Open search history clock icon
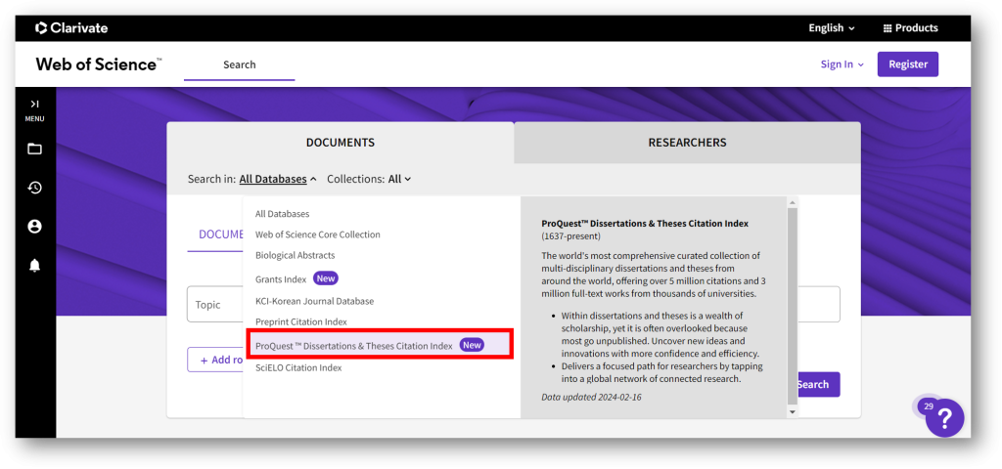Image resolution: width=1002 pixels, height=469 pixels. click(x=34, y=188)
